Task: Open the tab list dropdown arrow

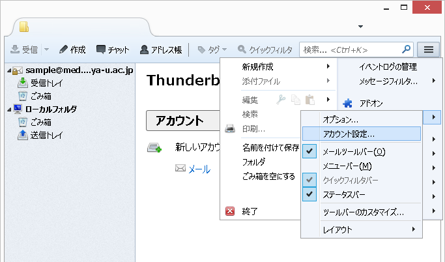Action: 360,27
